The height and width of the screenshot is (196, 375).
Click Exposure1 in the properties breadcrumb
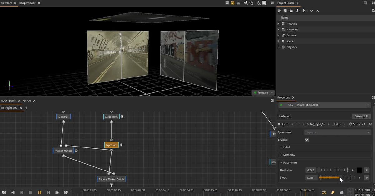click(x=359, y=124)
